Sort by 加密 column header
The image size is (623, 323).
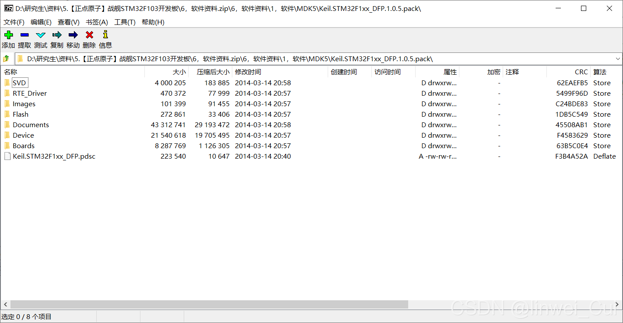(481, 72)
